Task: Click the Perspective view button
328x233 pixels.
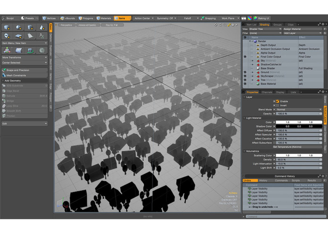Action: [67, 25]
